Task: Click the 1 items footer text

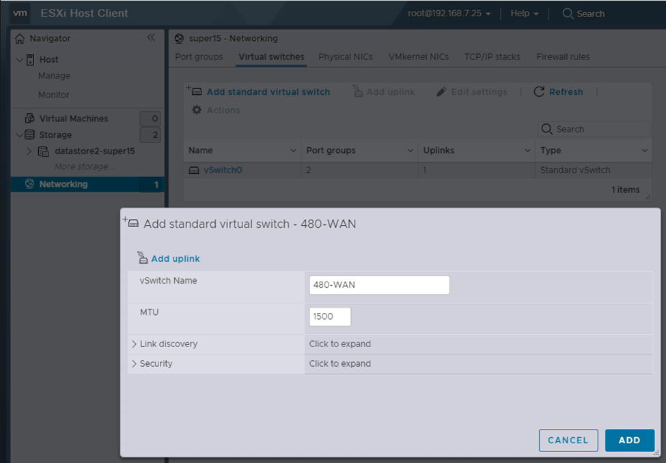Action: pyautogui.click(x=625, y=190)
